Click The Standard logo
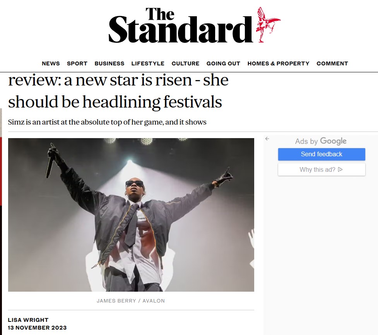Image resolution: width=378 pixels, height=335 pixels. click(195, 25)
